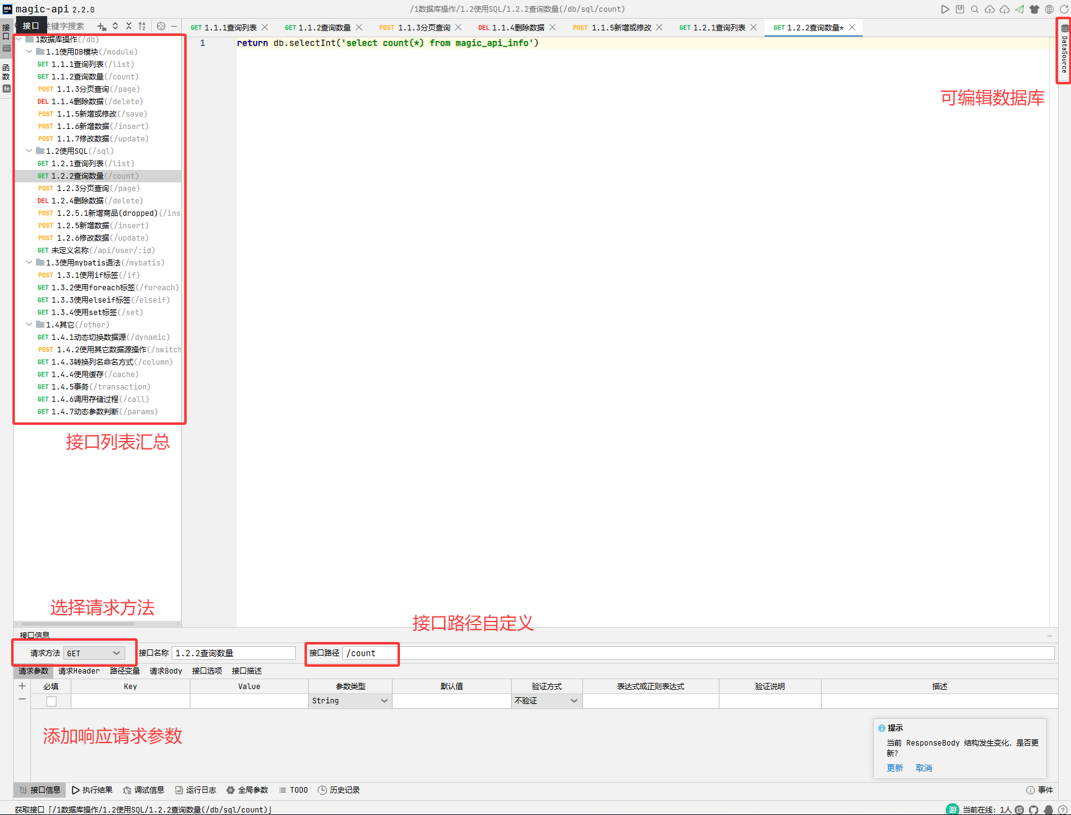
Task: Close the 1.2.2查询数量 active tab
Action: (x=852, y=27)
